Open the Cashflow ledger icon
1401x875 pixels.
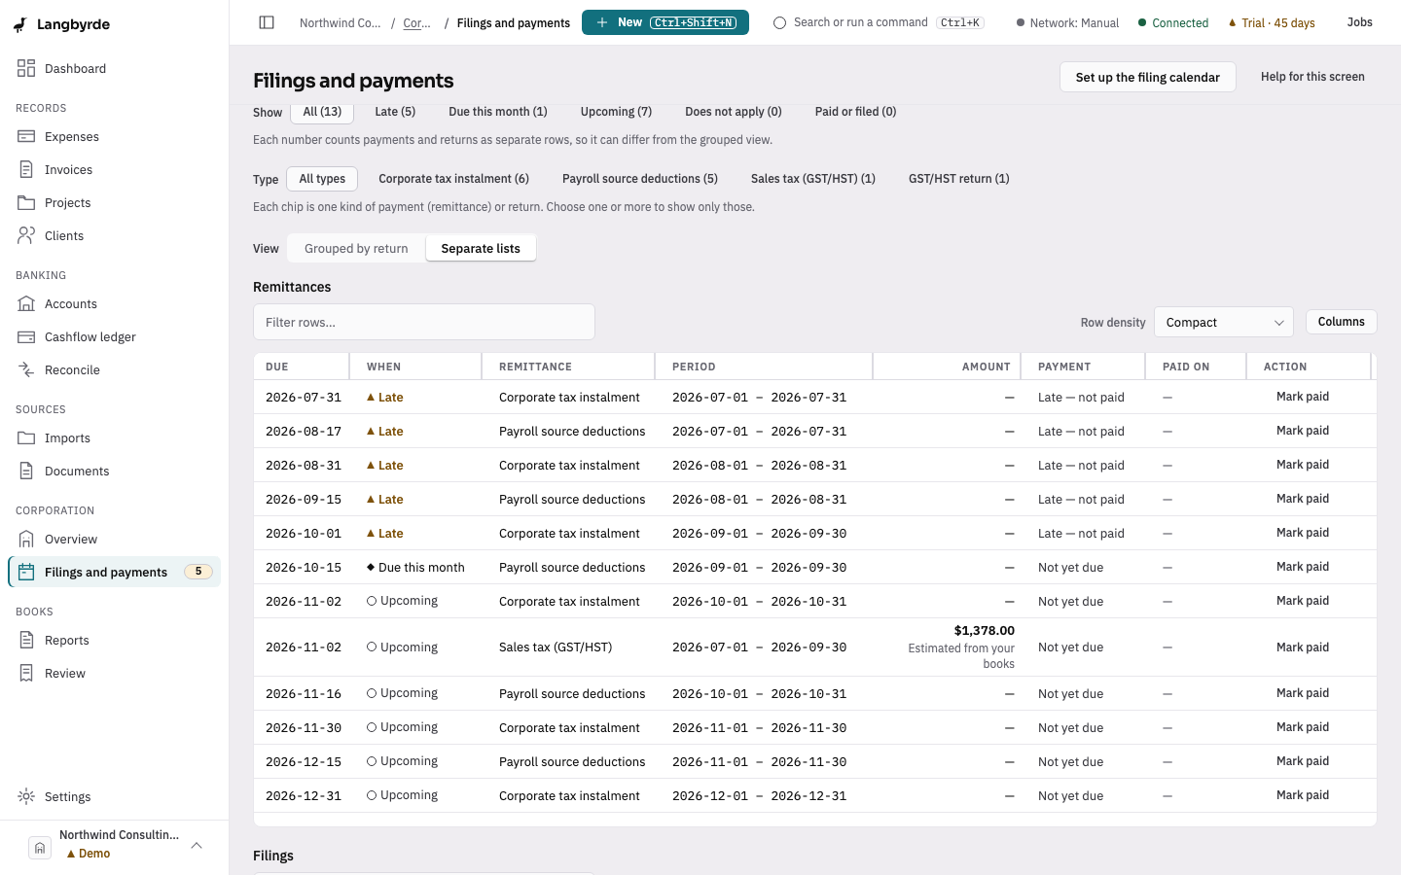(26, 336)
